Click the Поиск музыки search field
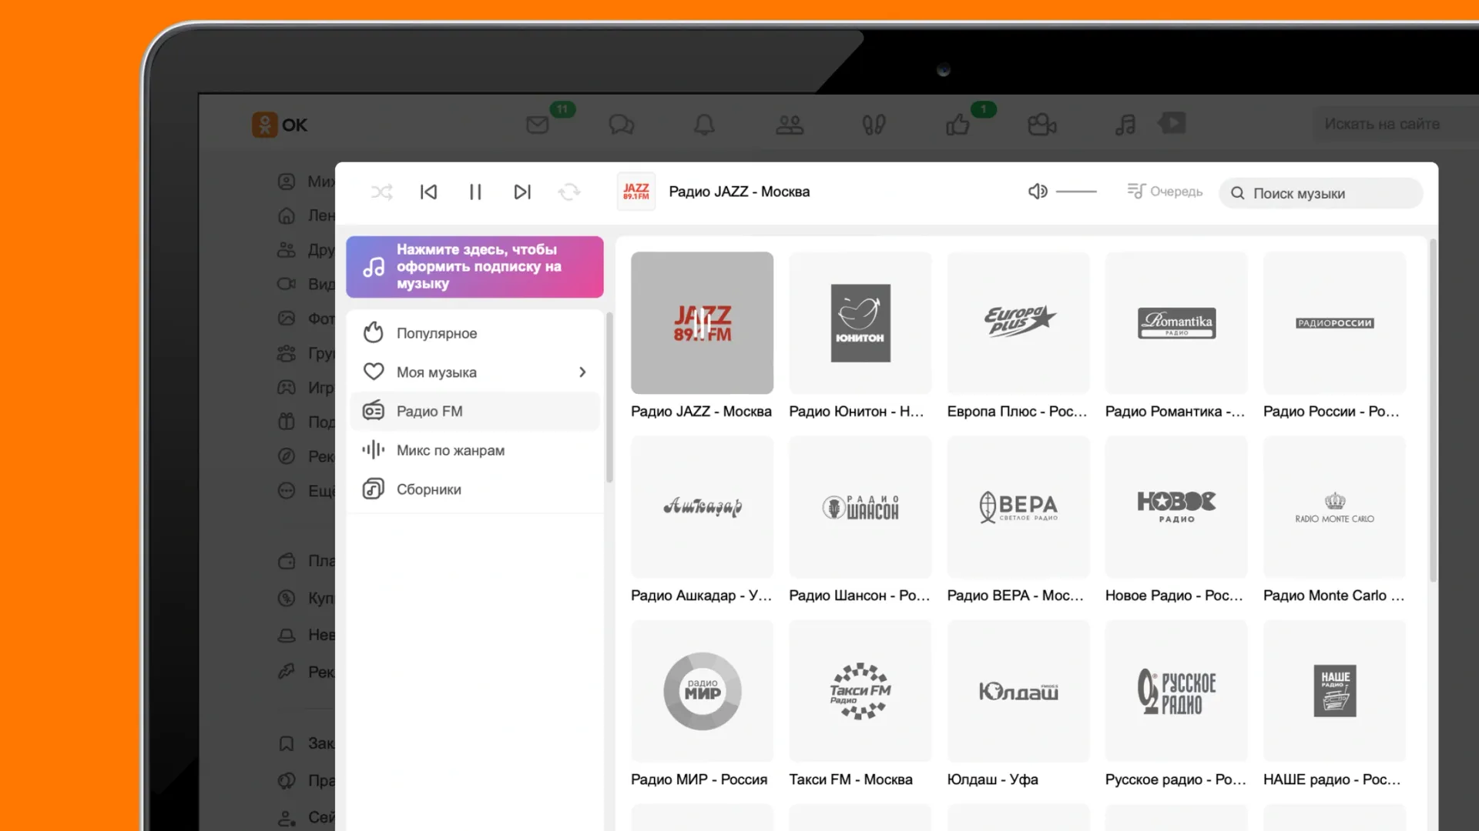1479x831 pixels. pyautogui.click(x=1320, y=193)
